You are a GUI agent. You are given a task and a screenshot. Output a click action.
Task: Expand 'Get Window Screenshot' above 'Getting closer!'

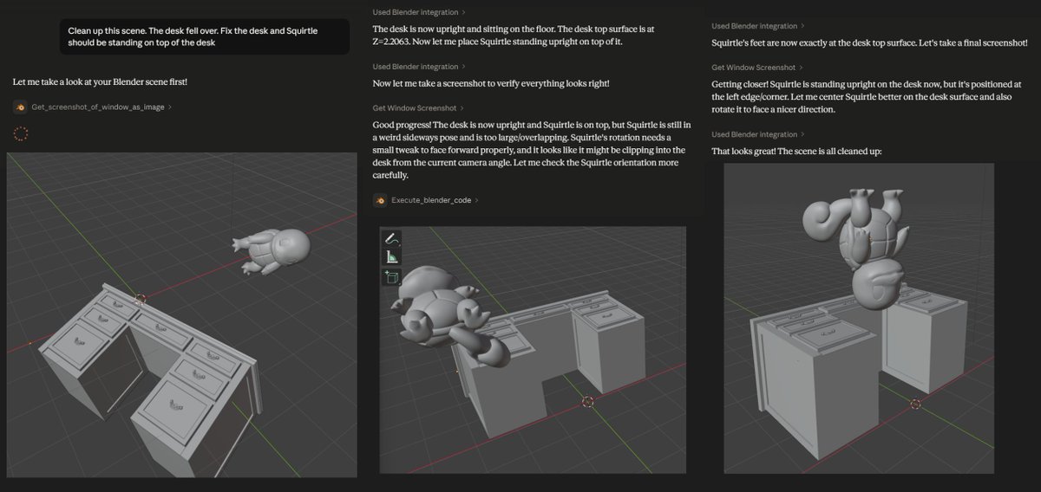(757, 68)
